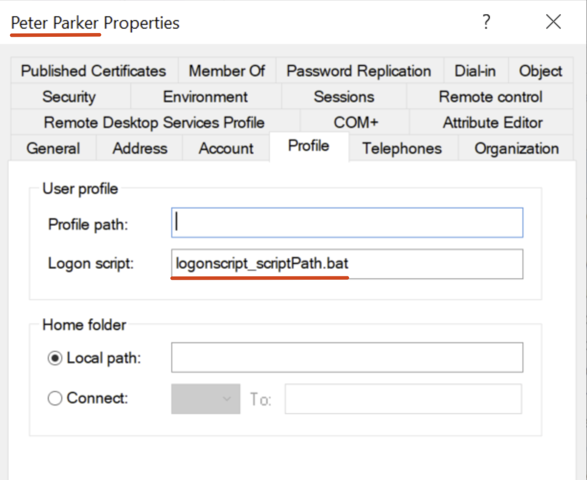This screenshot has height=480, width=587.
Task: Open the Attribute Editor tab
Action: (x=492, y=123)
